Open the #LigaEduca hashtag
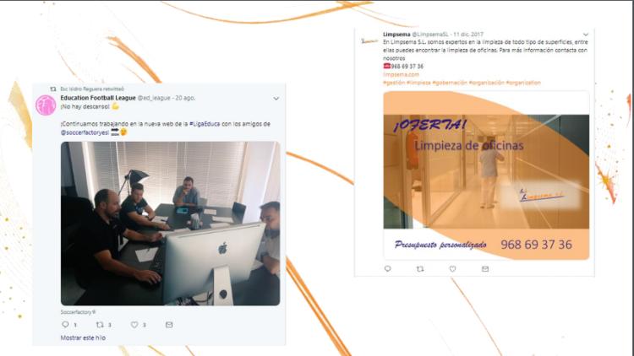 click(205, 124)
